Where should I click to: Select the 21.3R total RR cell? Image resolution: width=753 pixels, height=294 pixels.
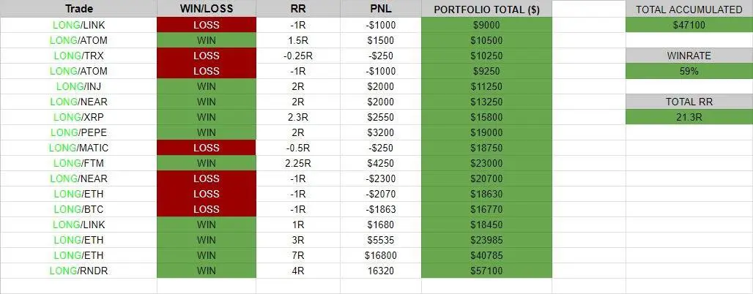click(689, 117)
